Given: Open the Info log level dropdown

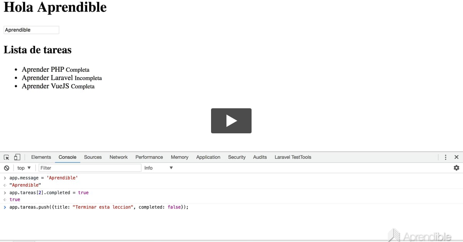Looking at the screenshot, I should 159,168.
